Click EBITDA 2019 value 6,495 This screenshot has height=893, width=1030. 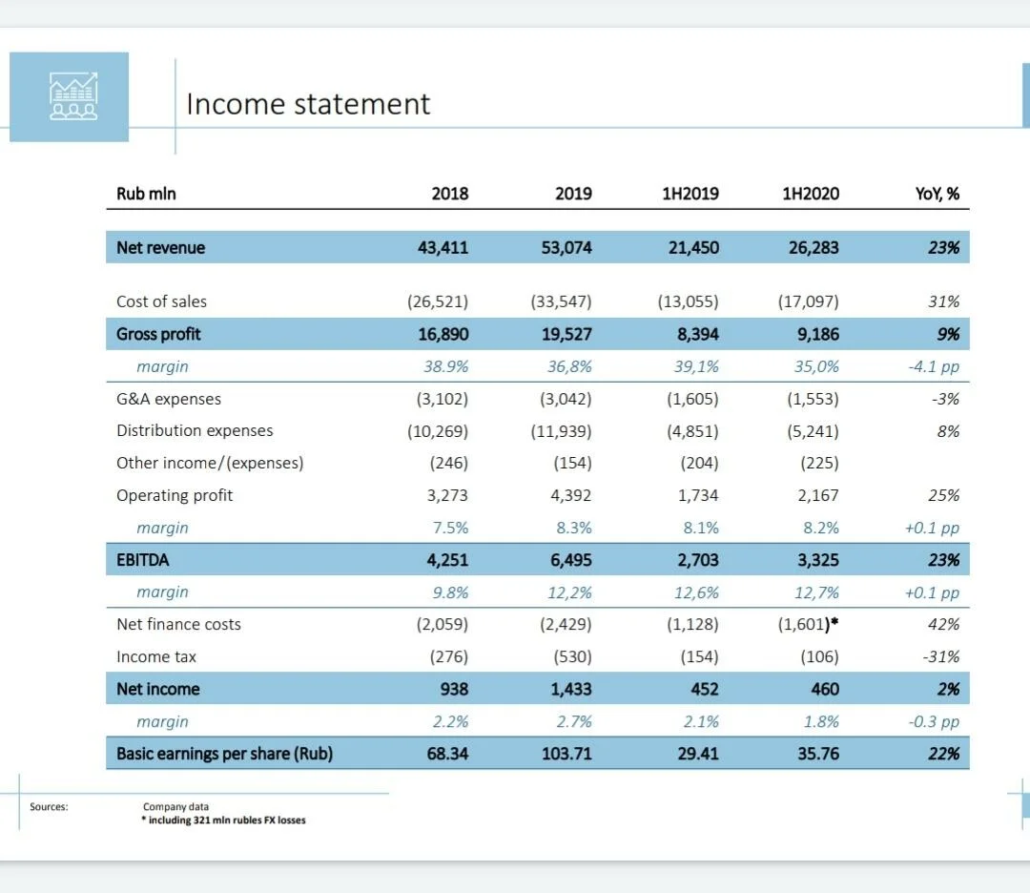click(571, 560)
